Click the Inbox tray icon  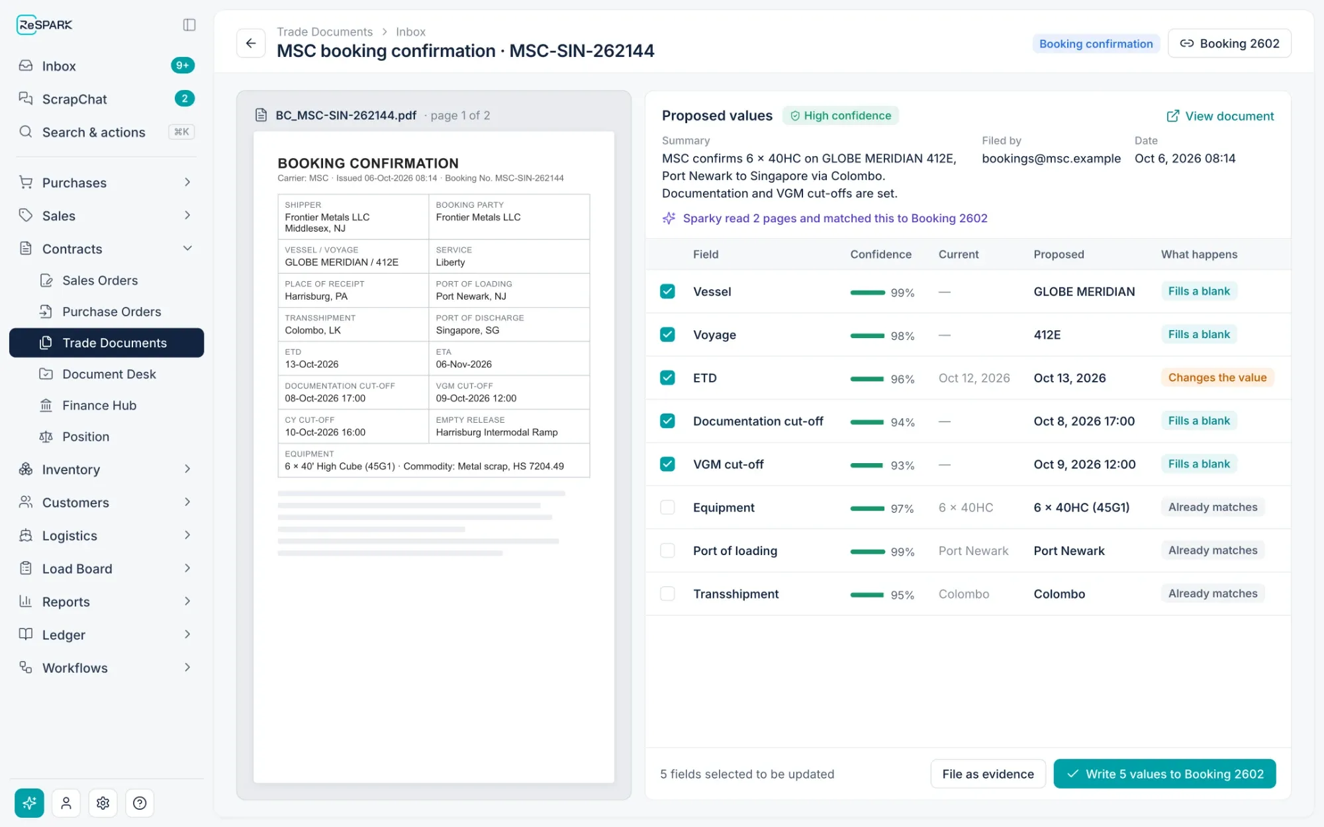[x=26, y=65]
